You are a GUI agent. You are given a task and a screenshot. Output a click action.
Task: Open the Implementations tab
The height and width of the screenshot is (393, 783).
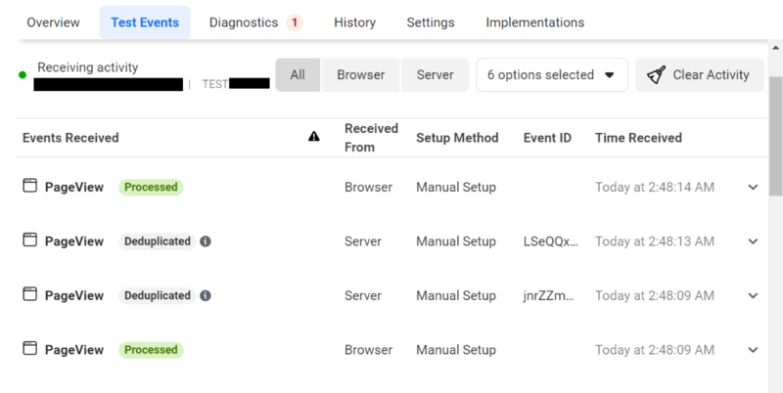click(x=534, y=22)
